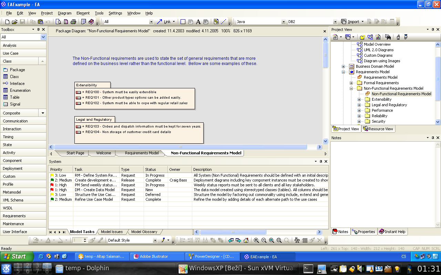This screenshot has width=441, height=275.
Task: Open the Toolbox 'All' dropdown
Action: click(43, 37)
